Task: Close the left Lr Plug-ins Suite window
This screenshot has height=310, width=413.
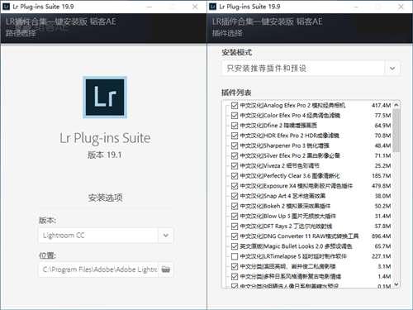Action: tap(195, 7)
